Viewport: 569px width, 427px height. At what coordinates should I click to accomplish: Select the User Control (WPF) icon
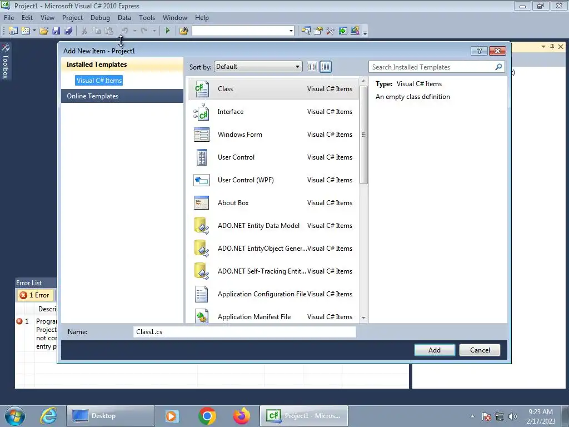[x=201, y=180]
